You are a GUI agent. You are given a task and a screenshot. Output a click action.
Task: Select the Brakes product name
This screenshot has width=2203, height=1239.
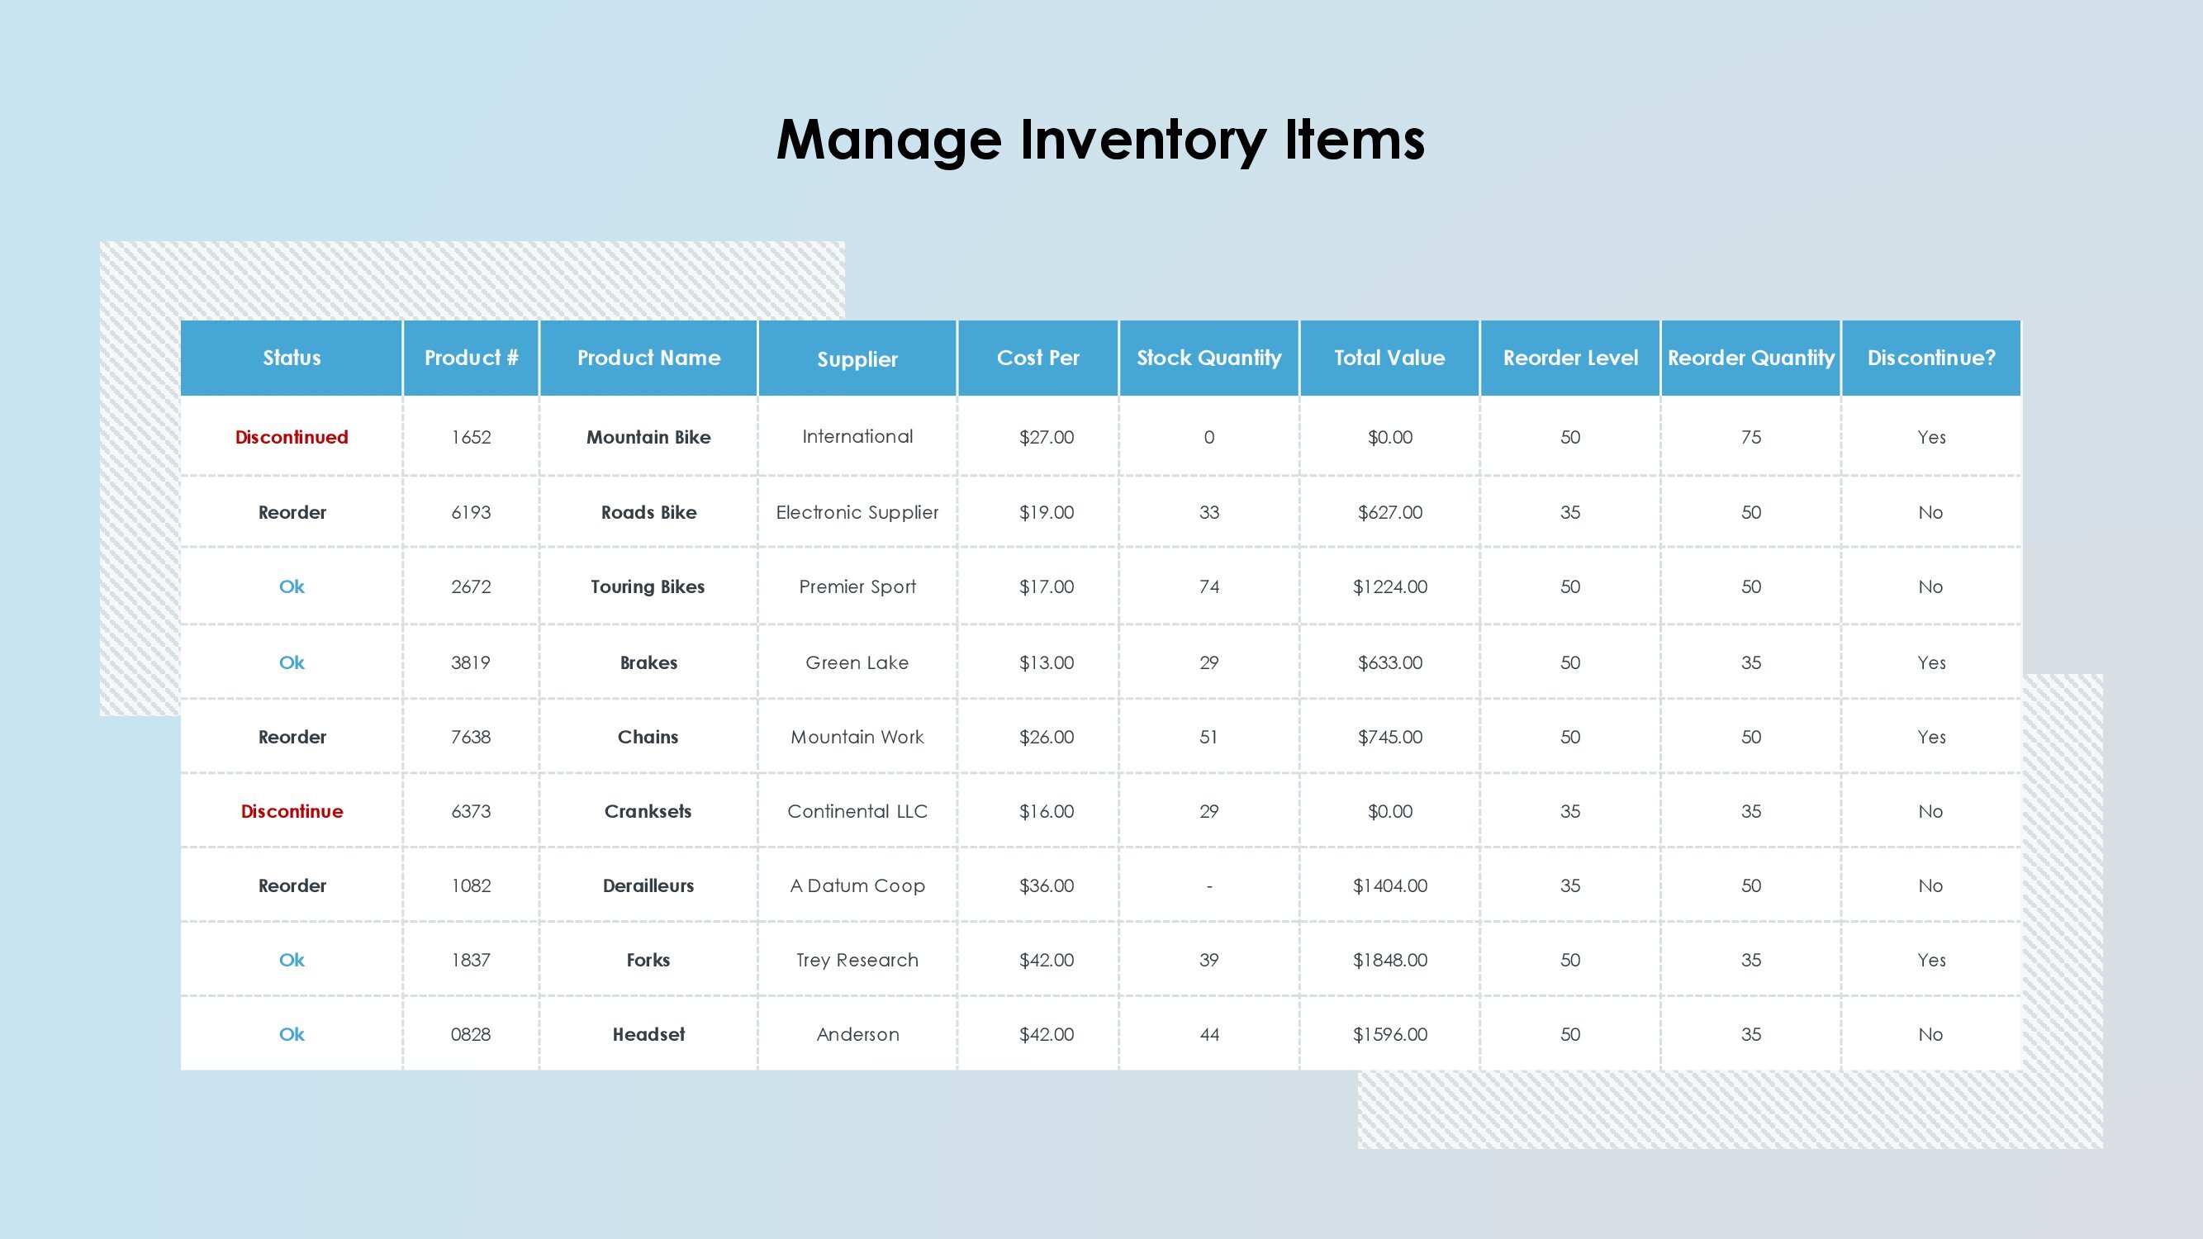tap(648, 662)
